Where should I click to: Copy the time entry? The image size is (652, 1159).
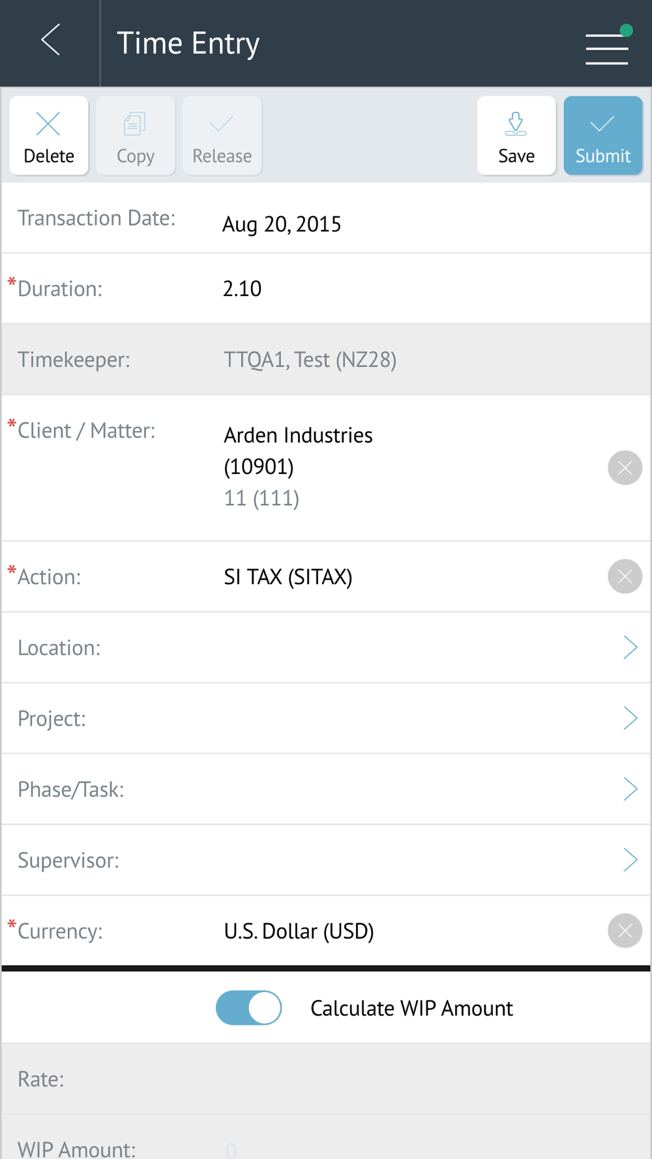pos(136,136)
